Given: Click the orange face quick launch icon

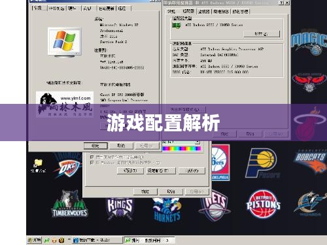Looking at the screenshot, I should pos(54,240).
